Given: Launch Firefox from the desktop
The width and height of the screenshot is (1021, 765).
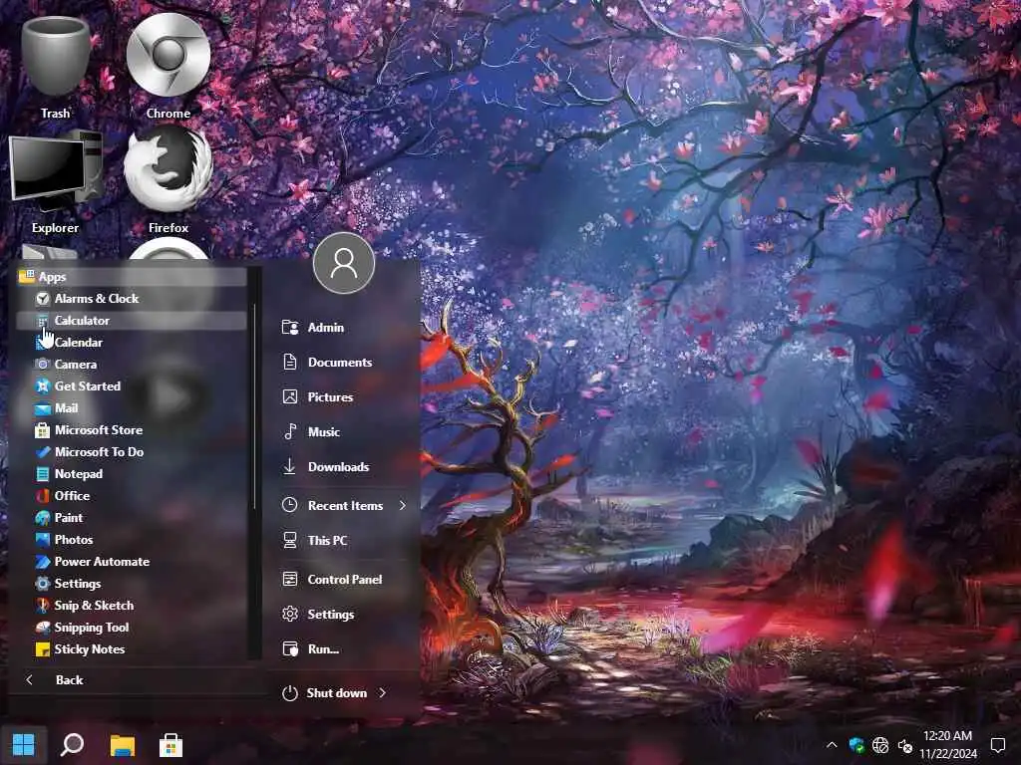Looking at the screenshot, I should coord(168,181).
